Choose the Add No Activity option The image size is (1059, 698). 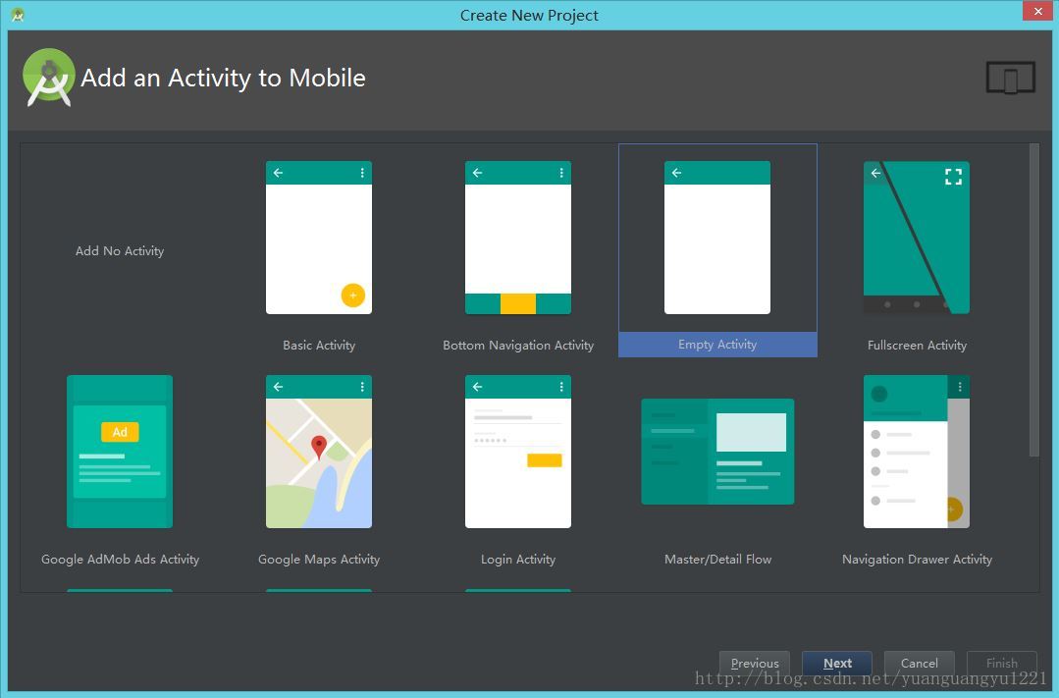120,250
